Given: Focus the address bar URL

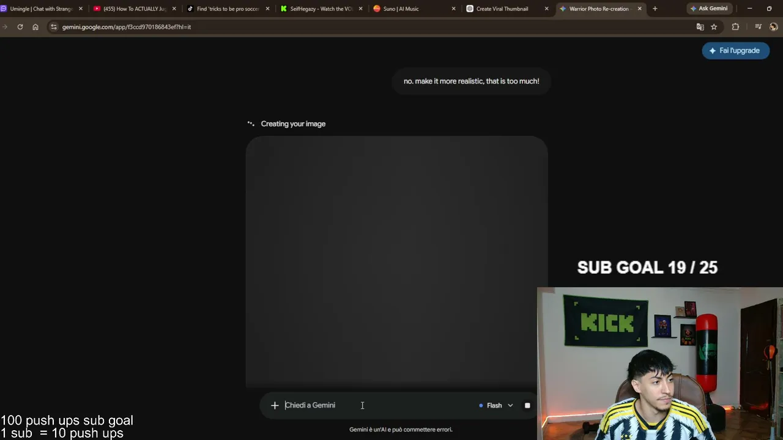Looking at the screenshot, I should [x=127, y=27].
